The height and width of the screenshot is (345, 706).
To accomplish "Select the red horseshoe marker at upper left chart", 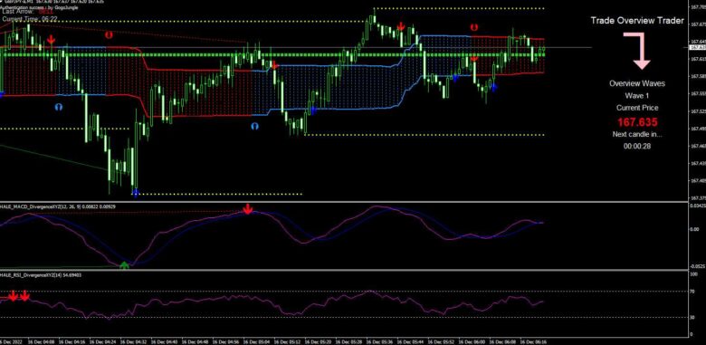I will click(109, 34).
